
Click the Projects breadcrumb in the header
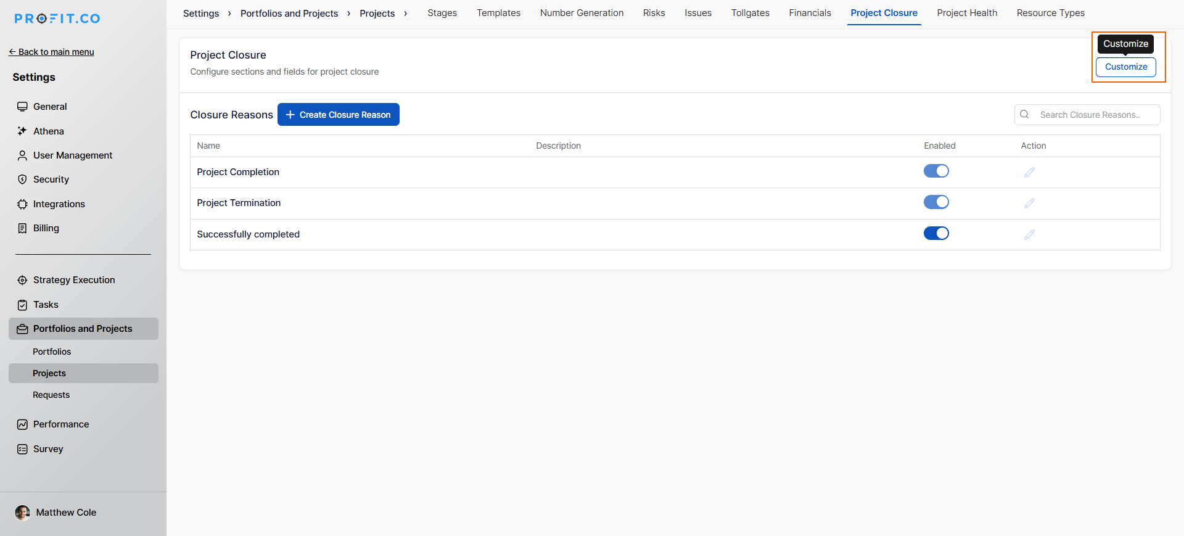tap(377, 14)
